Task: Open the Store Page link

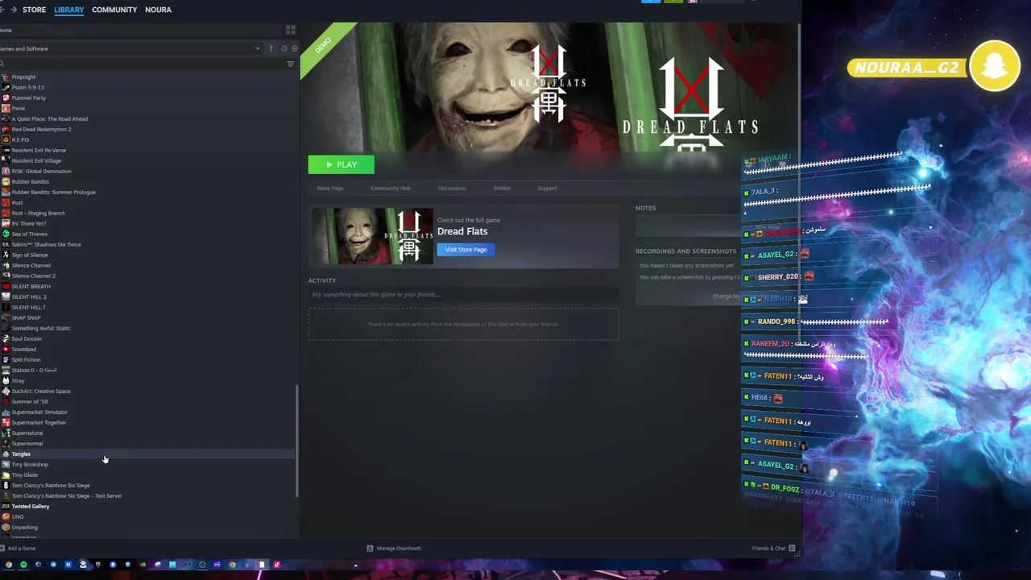Action: click(x=329, y=188)
